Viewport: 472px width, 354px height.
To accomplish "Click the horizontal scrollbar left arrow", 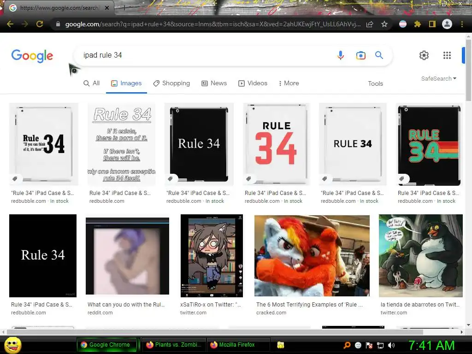I will coord(3,332).
